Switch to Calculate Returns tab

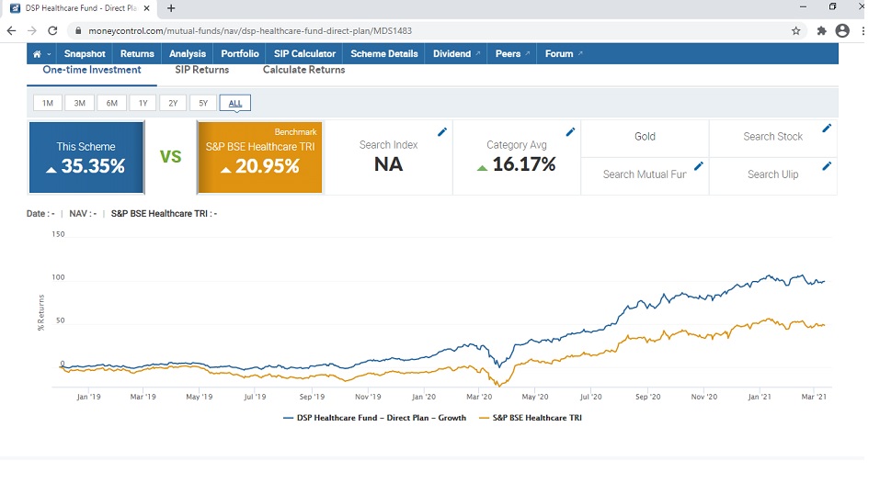(303, 70)
